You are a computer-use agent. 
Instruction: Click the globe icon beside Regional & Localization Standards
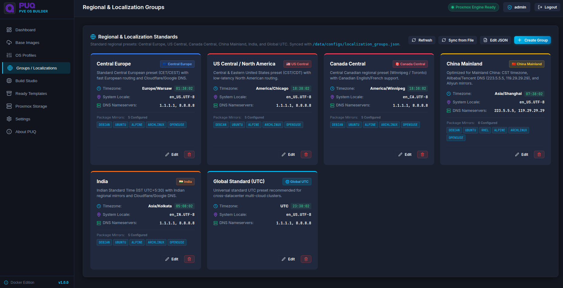(93, 37)
